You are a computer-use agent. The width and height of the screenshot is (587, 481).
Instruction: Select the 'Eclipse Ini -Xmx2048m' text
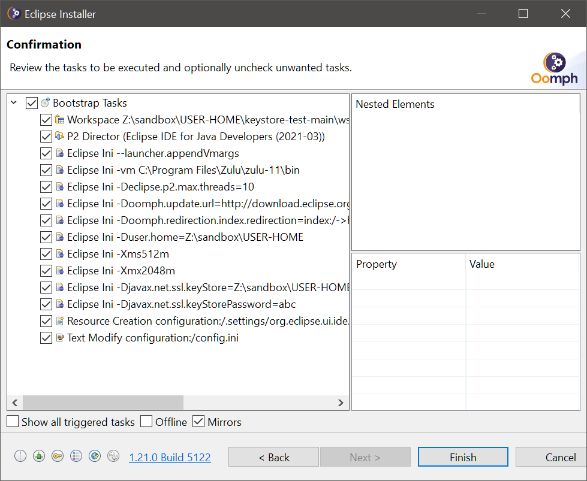(x=121, y=271)
